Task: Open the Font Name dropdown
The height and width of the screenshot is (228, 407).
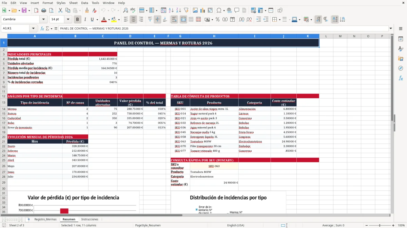Action: click(43, 20)
